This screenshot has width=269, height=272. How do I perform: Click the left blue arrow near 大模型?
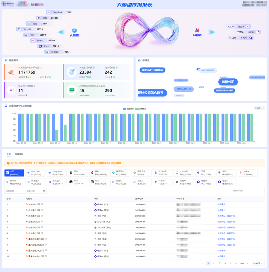(61, 32)
